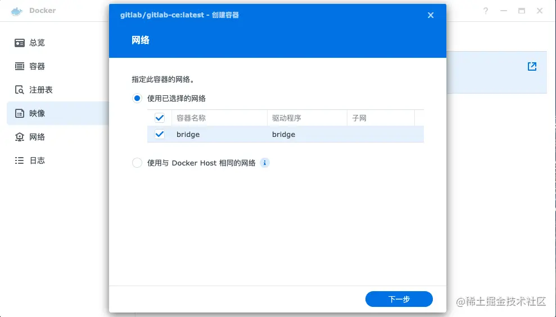Viewport: 556px width, 317px height.
Task: Go to the 容器 containers section
Action: coord(29,66)
